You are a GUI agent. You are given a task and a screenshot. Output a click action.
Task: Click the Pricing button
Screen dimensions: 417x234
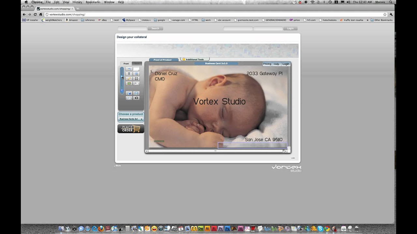[x=267, y=64]
